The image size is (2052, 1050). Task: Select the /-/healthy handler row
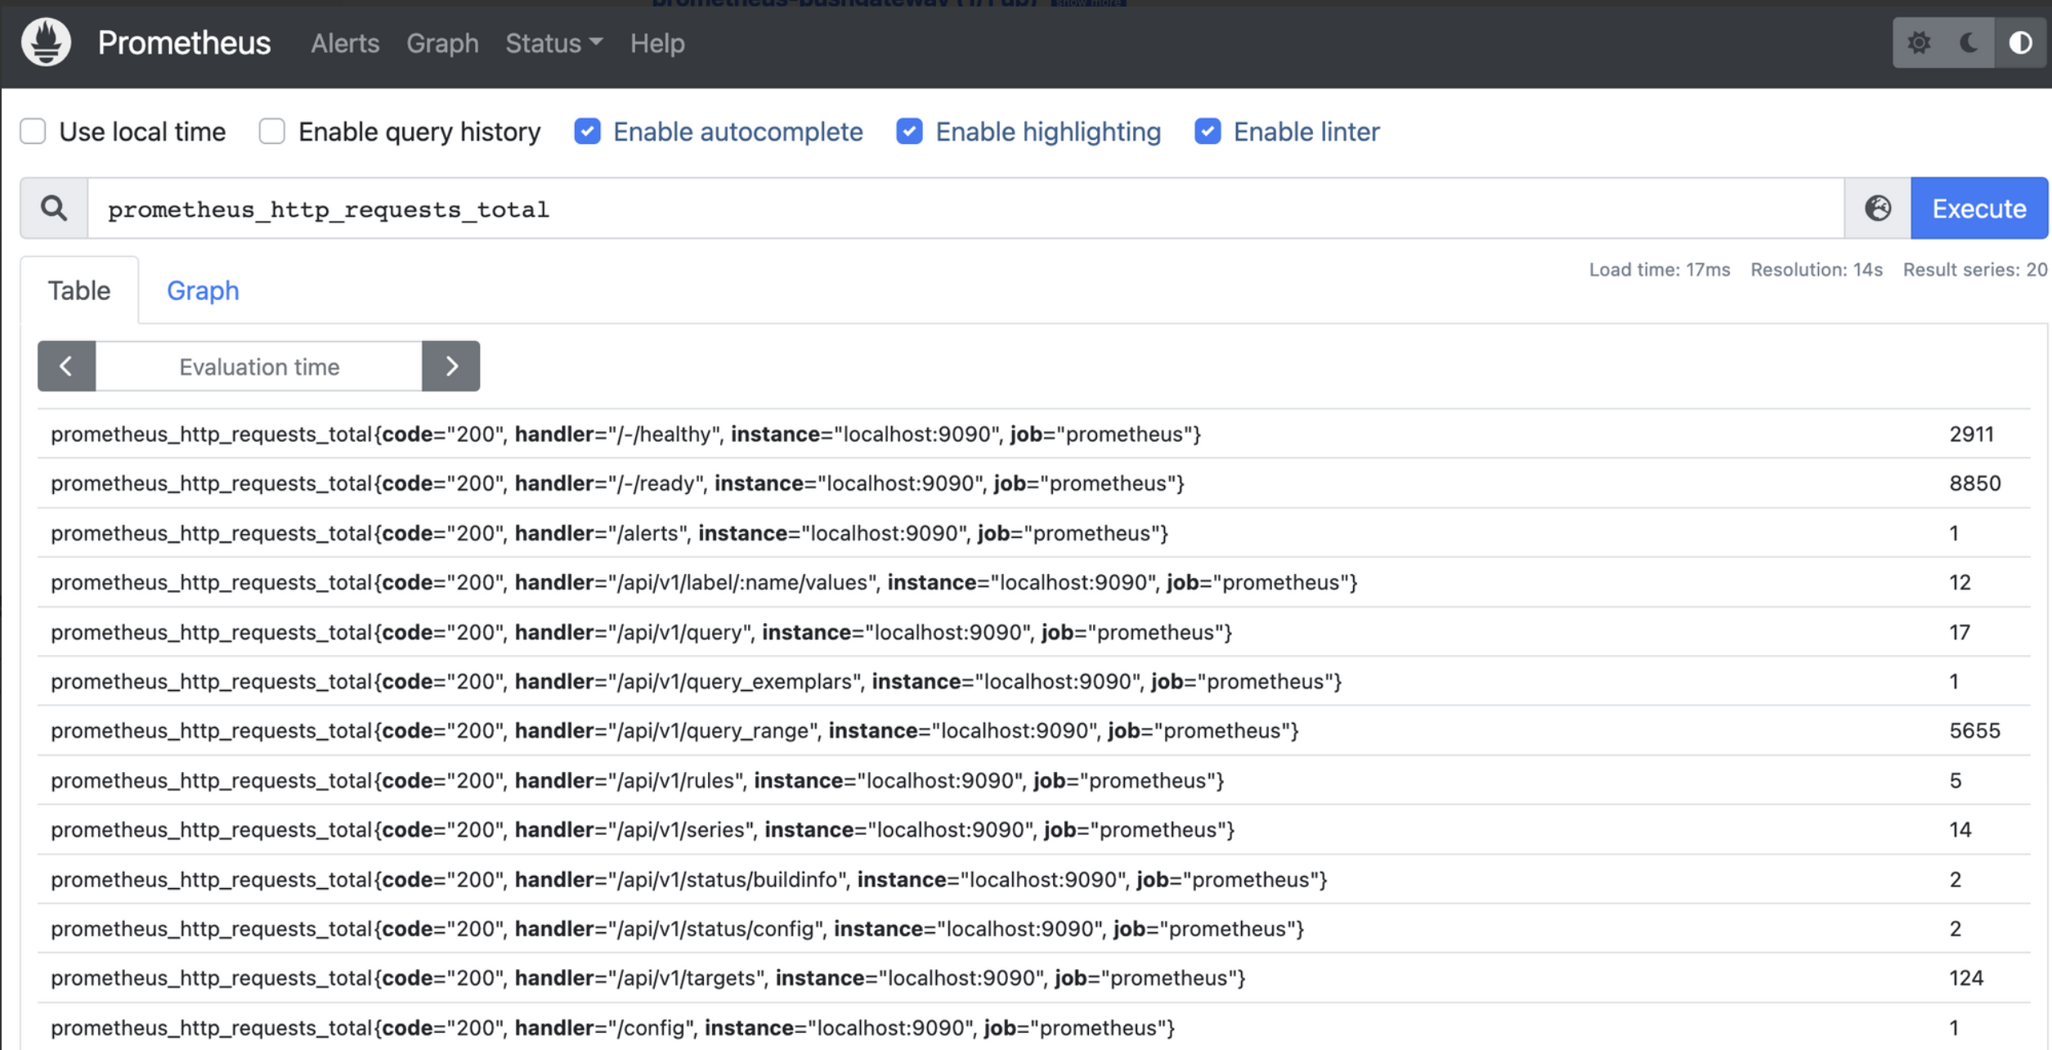pos(1034,434)
